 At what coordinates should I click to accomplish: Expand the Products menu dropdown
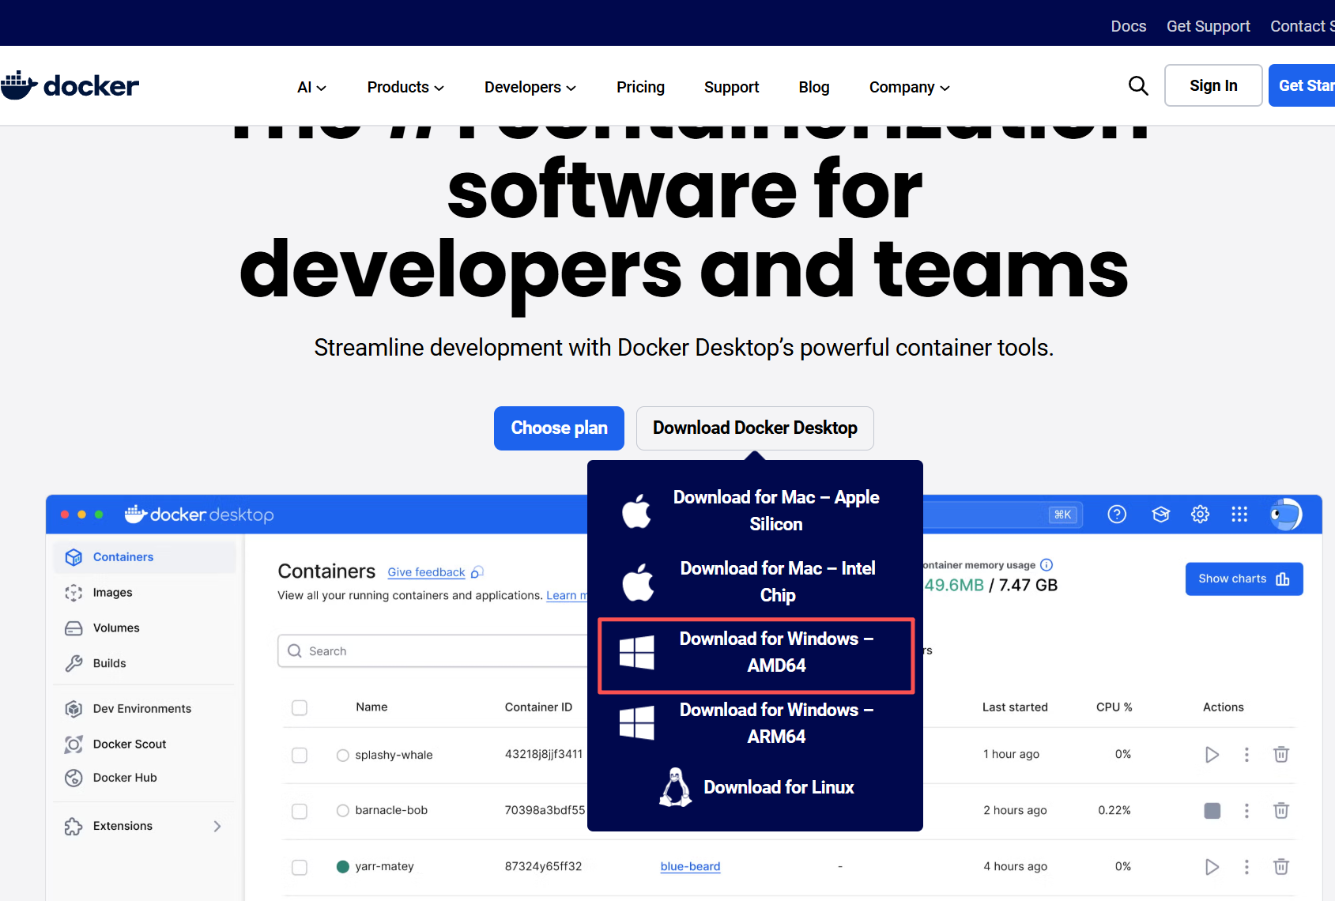(x=405, y=87)
